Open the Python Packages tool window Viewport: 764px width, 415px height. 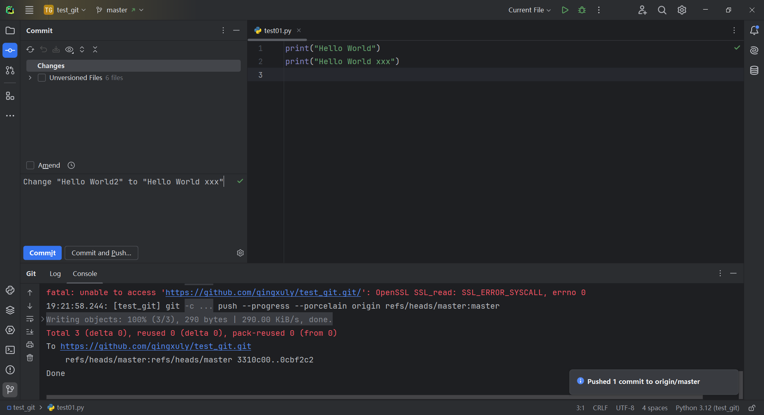click(x=10, y=310)
